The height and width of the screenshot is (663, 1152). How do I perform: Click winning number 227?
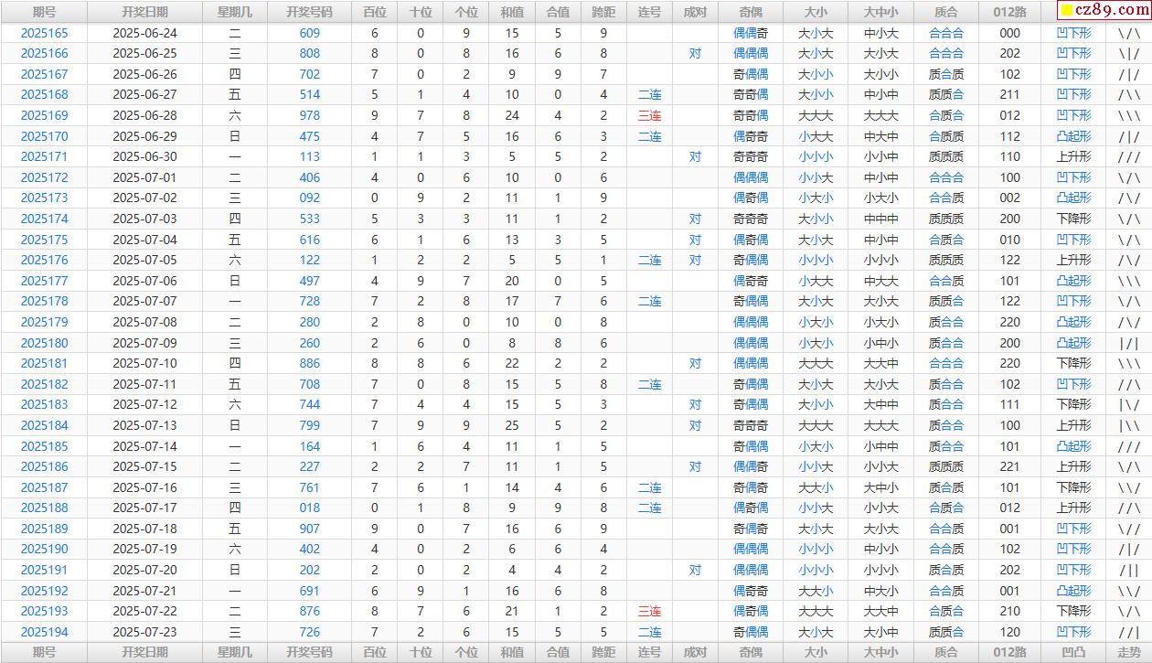(x=310, y=466)
